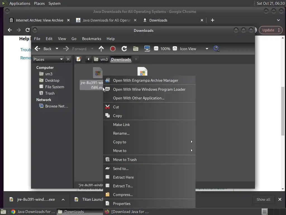The height and width of the screenshot is (215, 286).
Task: Click the path bar left scroll arrow
Action: (x=89, y=59)
